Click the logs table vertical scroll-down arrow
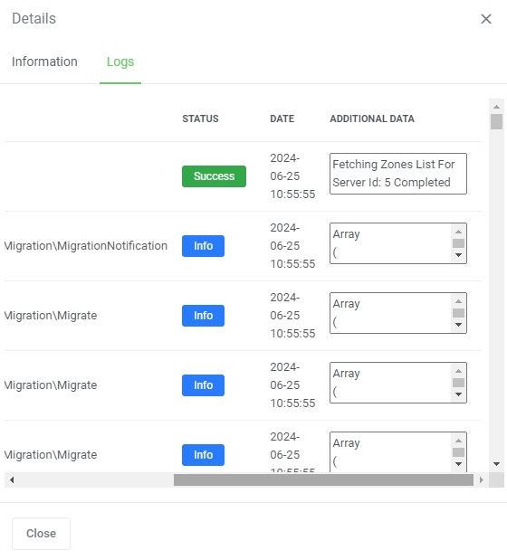This screenshot has width=507, height=560. pos(496,464)
